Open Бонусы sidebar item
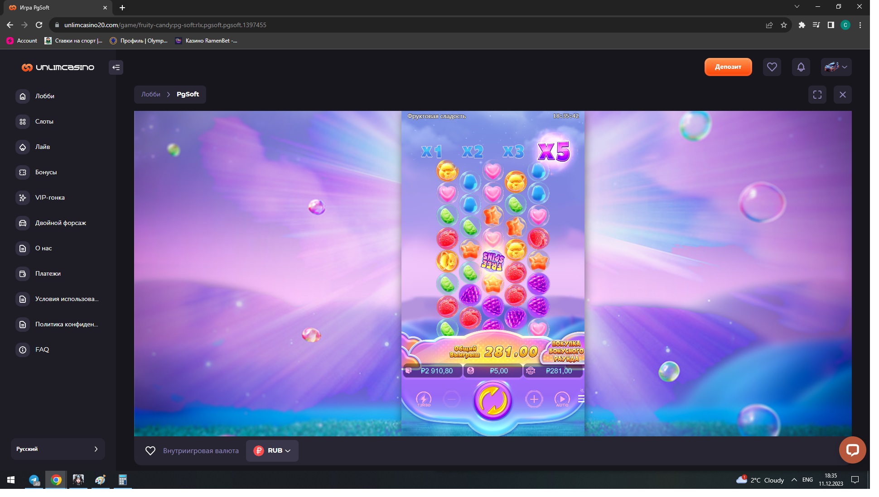879x497 pixels. (x=46, y=172)
